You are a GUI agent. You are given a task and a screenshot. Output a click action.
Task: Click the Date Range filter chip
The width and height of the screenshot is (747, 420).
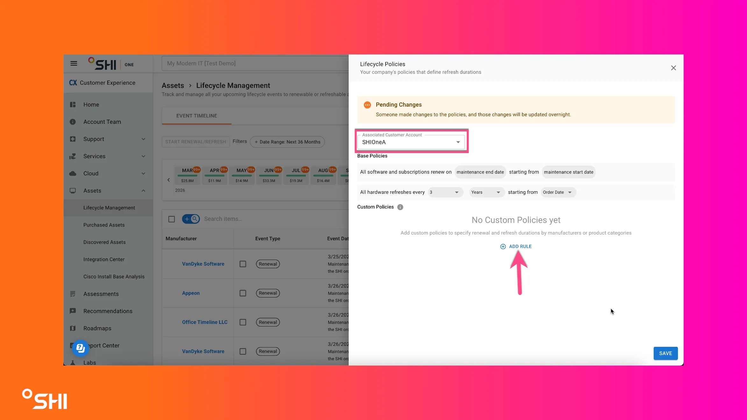[288, 142]
